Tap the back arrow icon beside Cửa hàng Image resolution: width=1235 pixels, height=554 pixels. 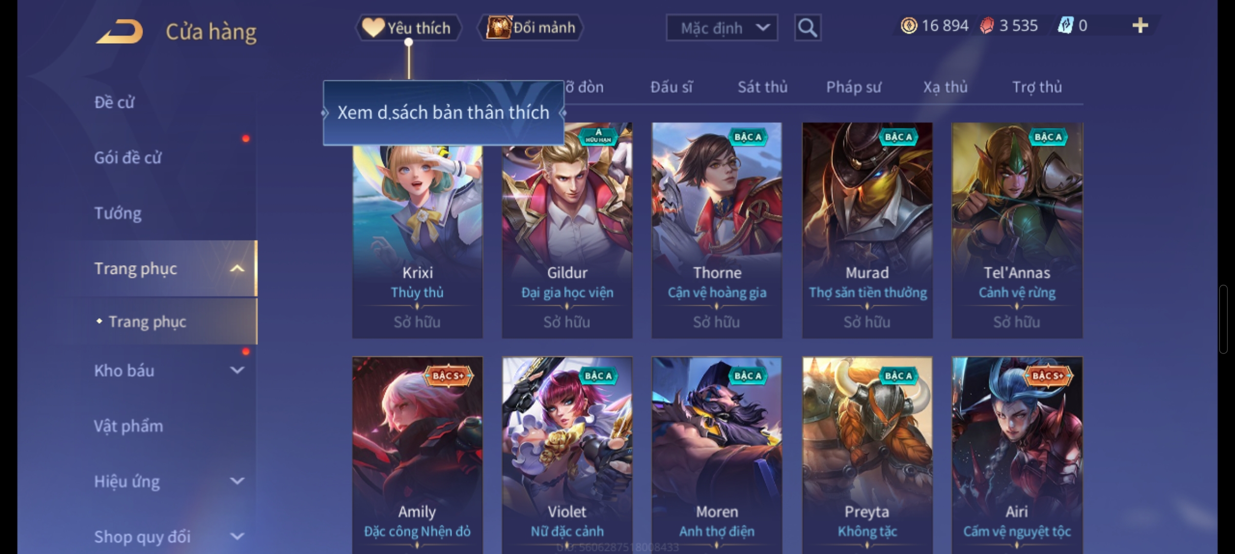coord(119,31)
